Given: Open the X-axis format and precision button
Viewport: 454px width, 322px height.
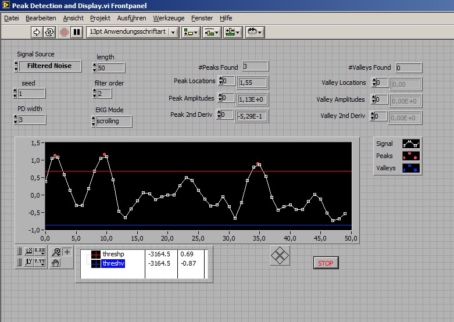Looking at the screenshot, I should tap(40, 251).
